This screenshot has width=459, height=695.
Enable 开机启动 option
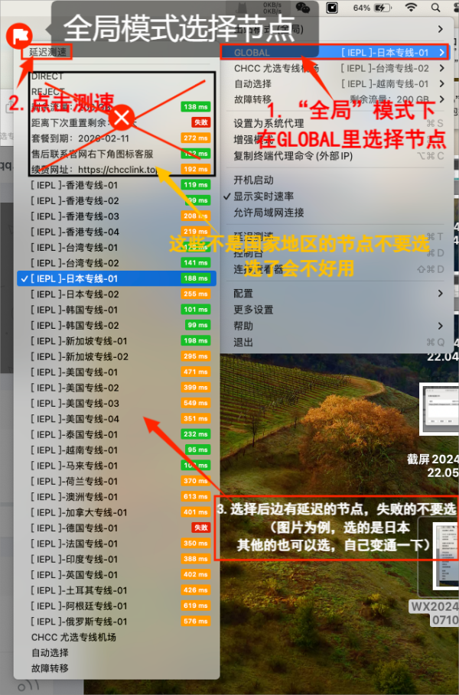335,180
